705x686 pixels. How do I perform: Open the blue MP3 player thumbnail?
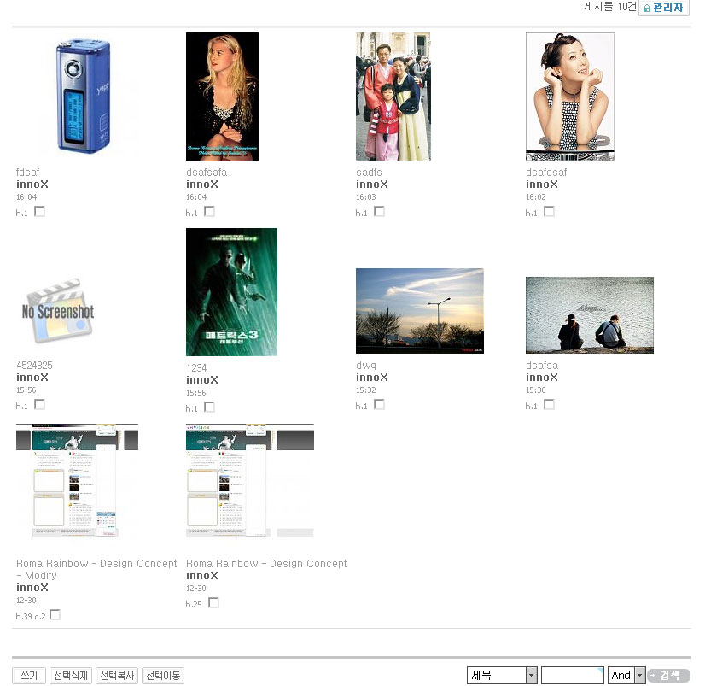click(78, 97)
